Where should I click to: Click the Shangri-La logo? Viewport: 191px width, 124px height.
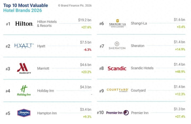point(117,23)
